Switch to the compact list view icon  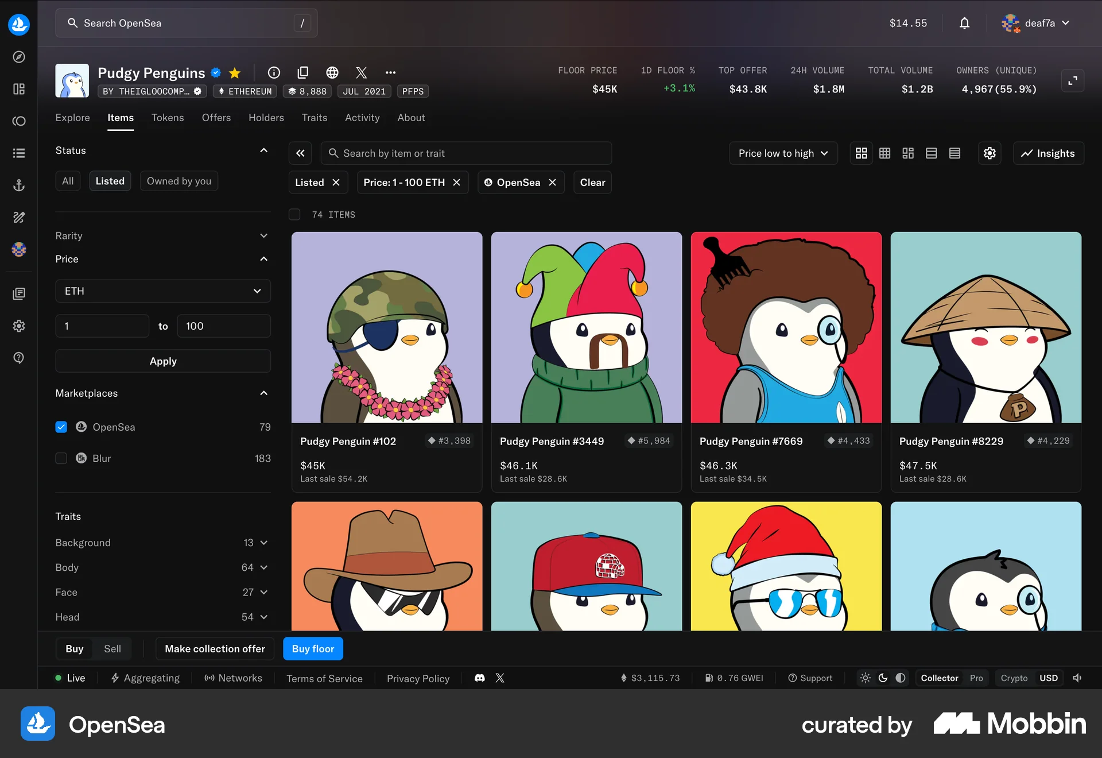click(954, 153)
